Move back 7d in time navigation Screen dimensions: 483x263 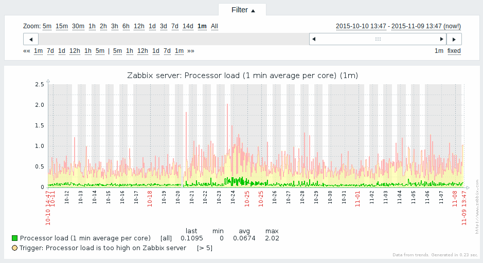click(x=50, y=51)
